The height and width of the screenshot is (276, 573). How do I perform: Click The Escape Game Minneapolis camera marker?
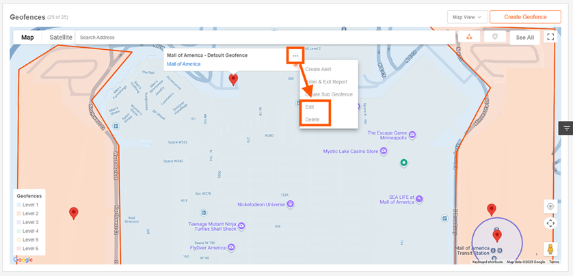click(x=412, y=135)
